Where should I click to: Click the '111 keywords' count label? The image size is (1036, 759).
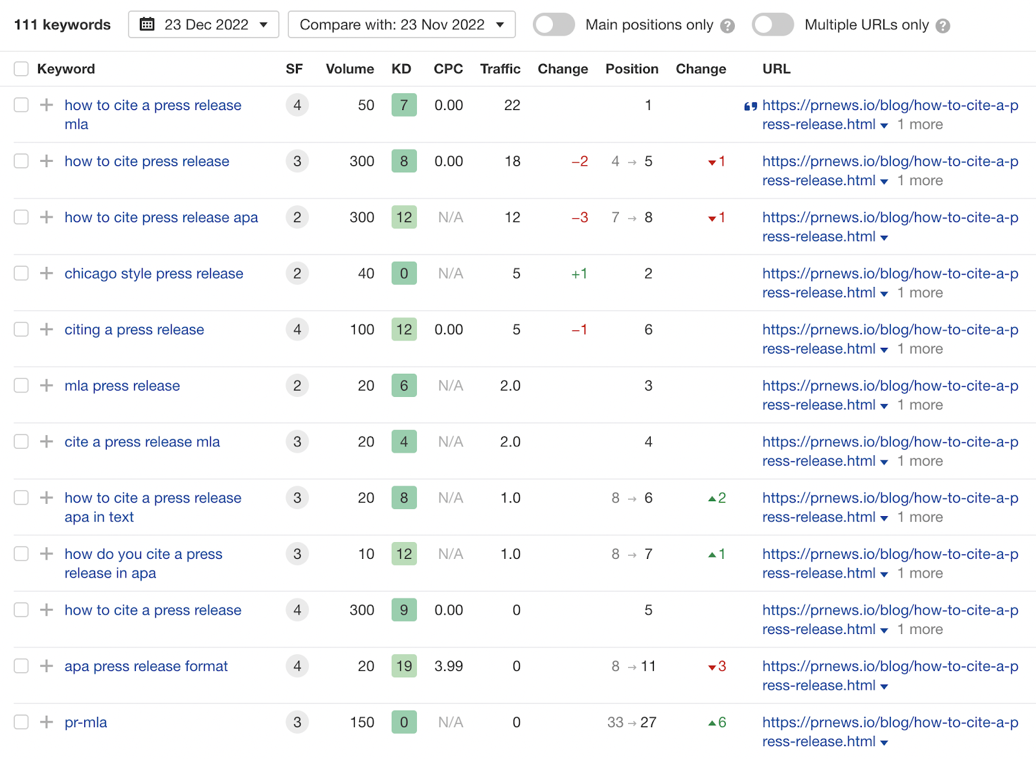click(x=62, y=25)
